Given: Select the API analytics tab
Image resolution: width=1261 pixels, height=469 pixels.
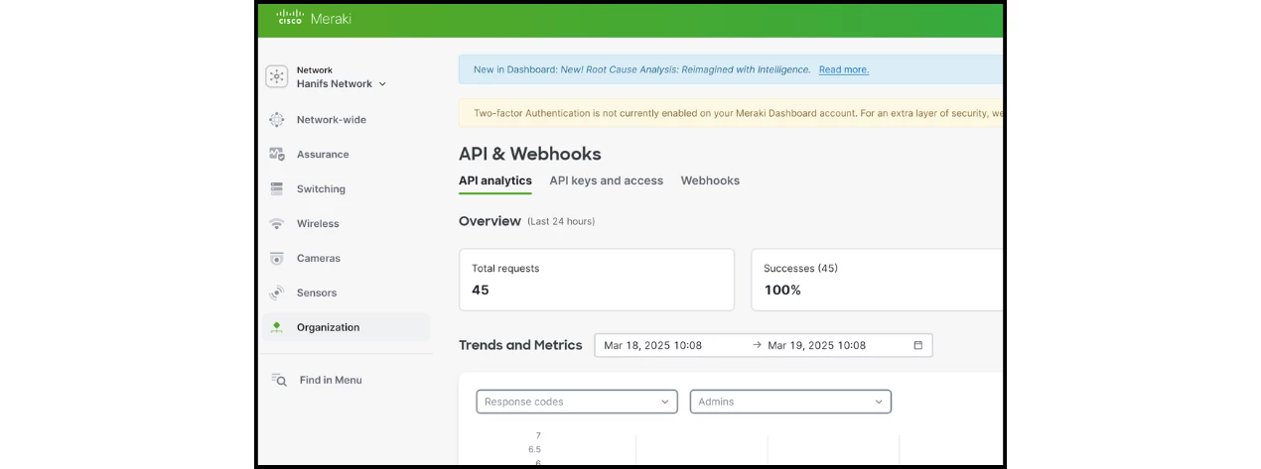Looking at the screenshot, I should (x=495, y=180).
